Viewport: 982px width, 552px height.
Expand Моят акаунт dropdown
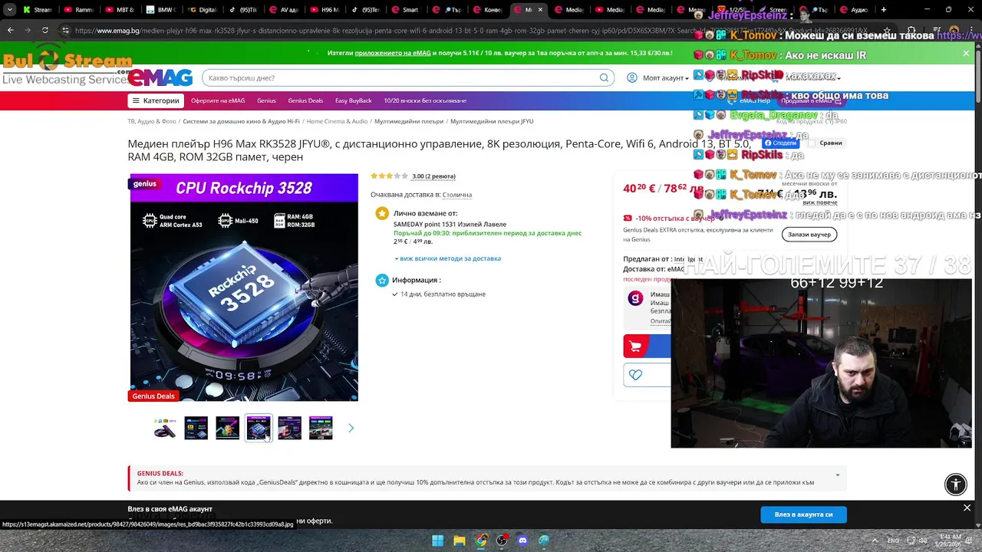point(664,77)
